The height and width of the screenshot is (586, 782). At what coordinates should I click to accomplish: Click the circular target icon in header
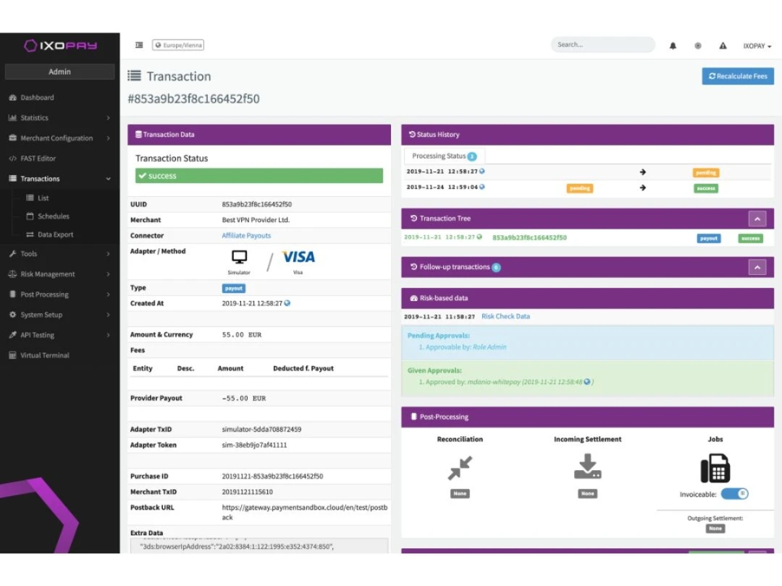698,46
